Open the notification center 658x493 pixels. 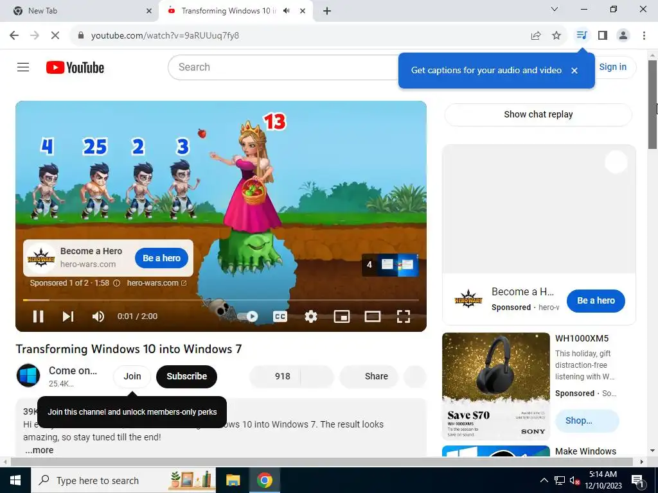pyautogui.click(x=637, y=480)
